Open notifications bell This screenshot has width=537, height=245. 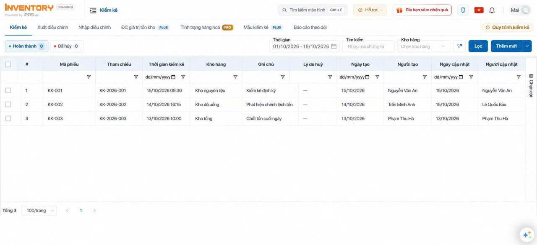pos(492,10)
